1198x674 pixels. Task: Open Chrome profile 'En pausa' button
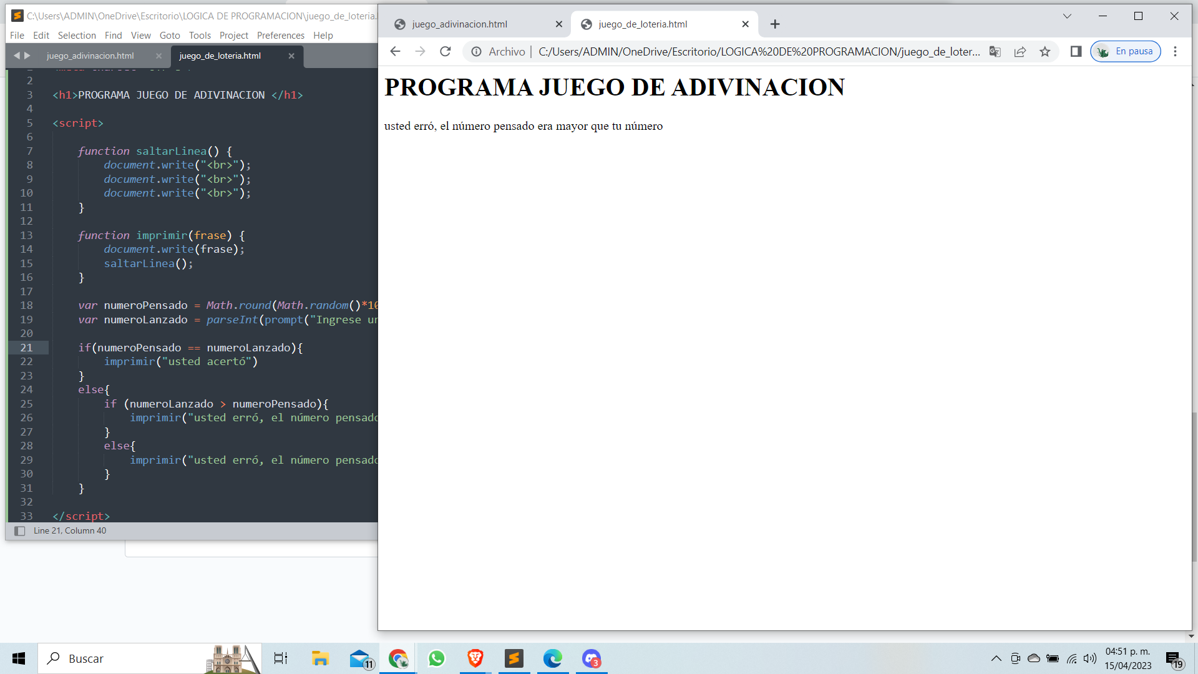(x=1126, y=51)
